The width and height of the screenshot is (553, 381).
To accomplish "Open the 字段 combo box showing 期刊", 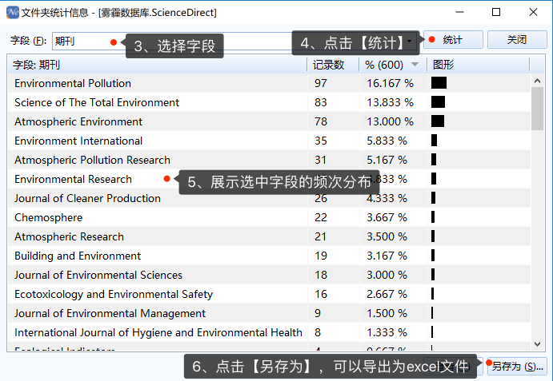I will 233,42.
